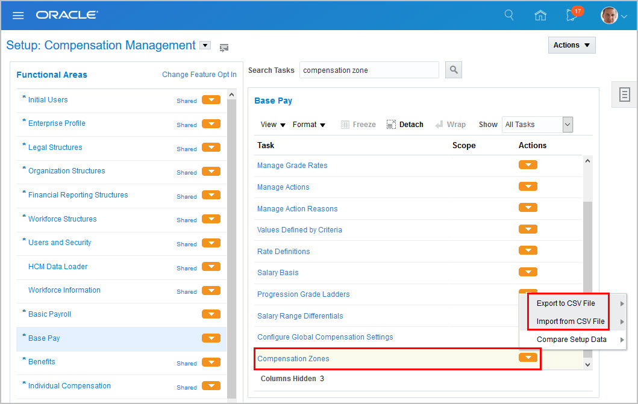Click the search tasks magnifier button
Image resolution: width=638 pixels, height=404 pixels.
click(x=453, y=70)
